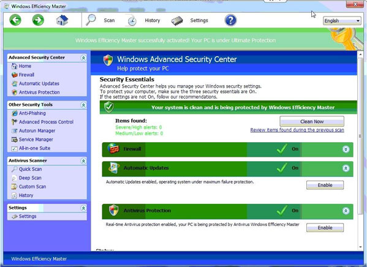367x267 pixels.
Task: Click the Deep Scan icon
Action: pyautogui.click(x=15, y=178)
